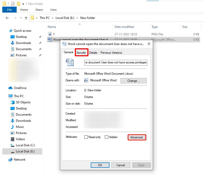
Task: Click the Word document icon in file list
Action: click(x=50, y=39)
